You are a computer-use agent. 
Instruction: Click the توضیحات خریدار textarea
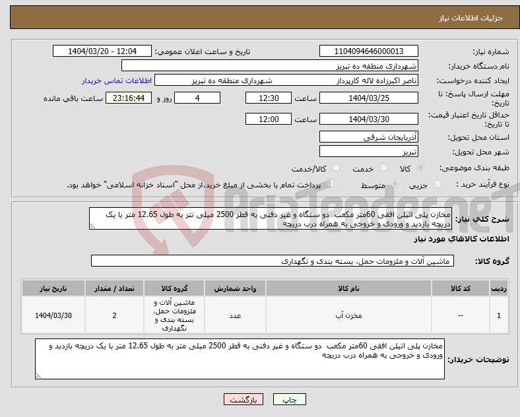(240, 359)
